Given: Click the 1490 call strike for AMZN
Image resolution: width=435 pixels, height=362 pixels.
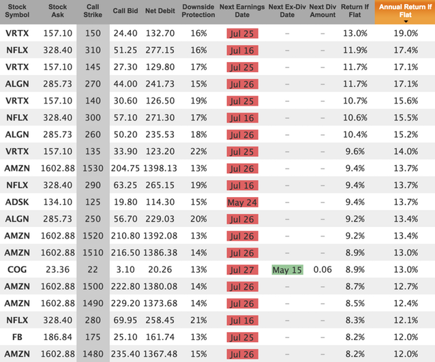Looking at the screenshot, I should tap(93, 303).
